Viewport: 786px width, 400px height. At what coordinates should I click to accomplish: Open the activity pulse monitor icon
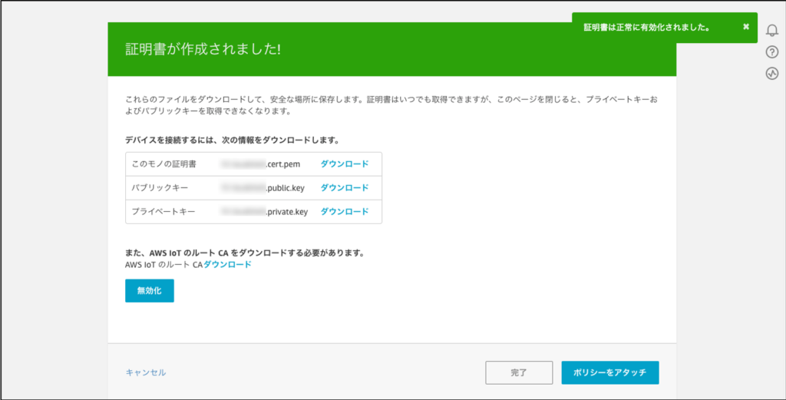(772, 74)
